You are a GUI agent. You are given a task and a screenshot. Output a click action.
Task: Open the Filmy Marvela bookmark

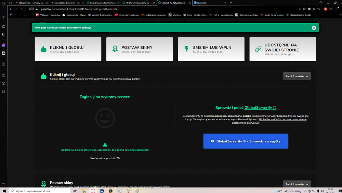[127, 15]
